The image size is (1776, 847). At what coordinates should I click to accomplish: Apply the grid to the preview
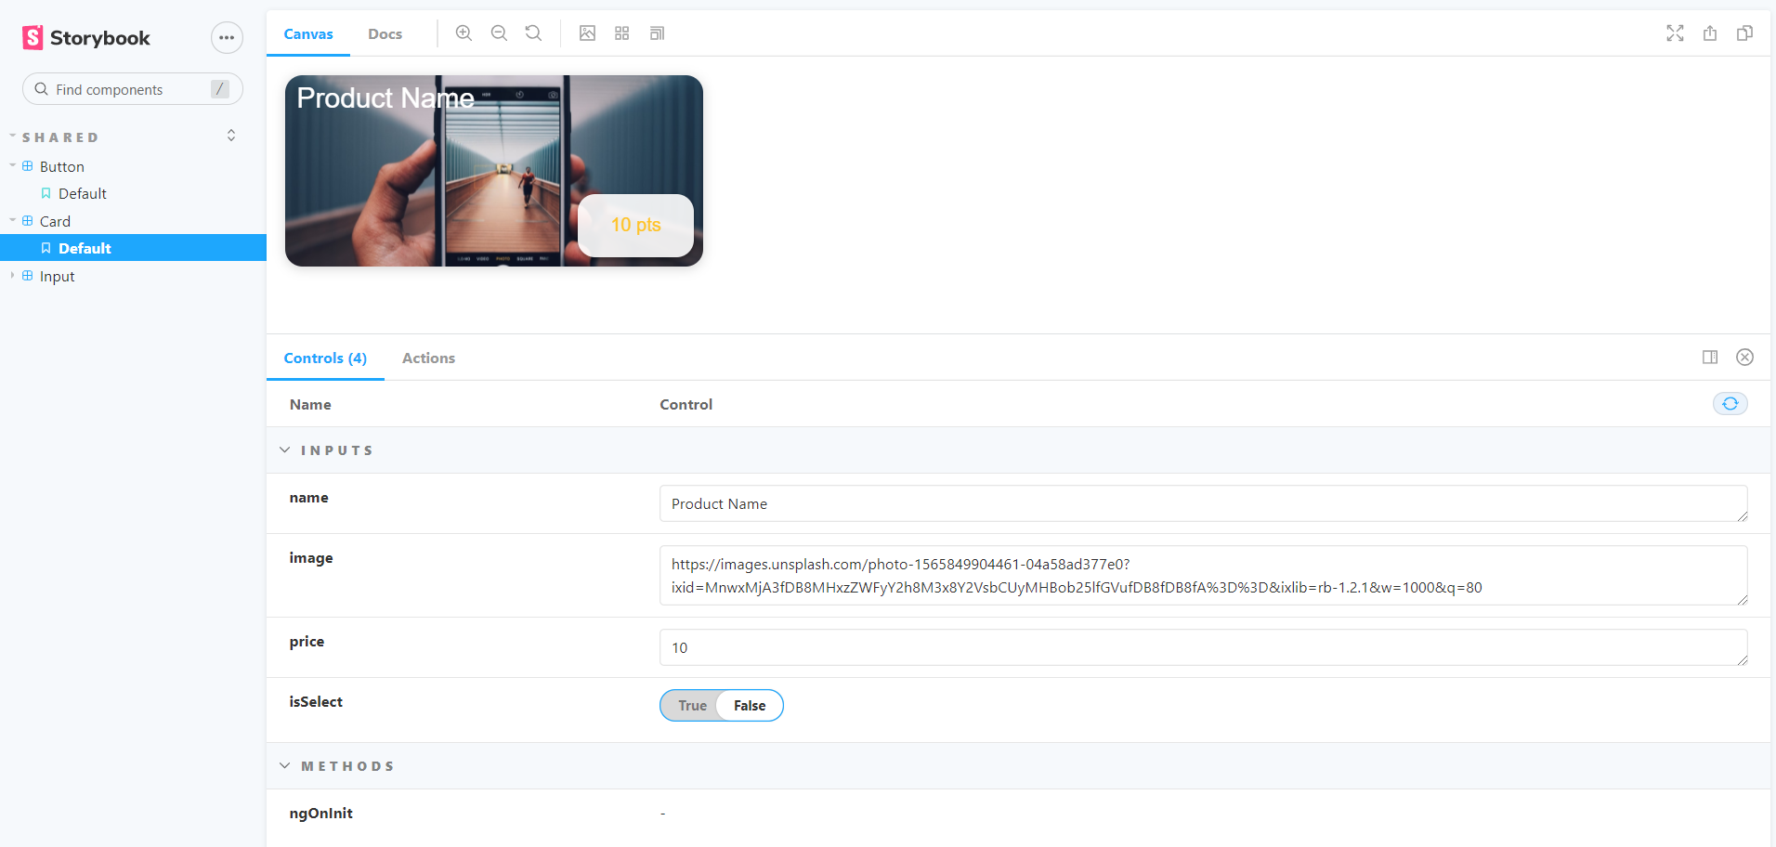pyautogui.click(x=622, y=33)
